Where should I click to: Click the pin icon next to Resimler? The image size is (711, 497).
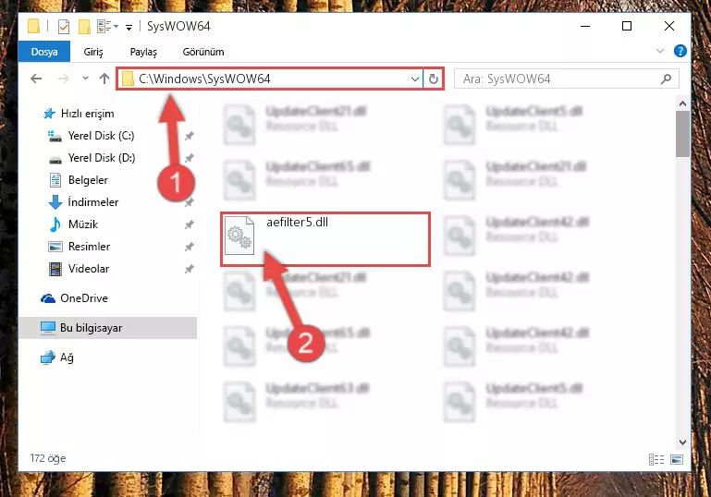click(190, 247)
